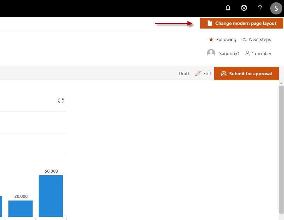View the 1 member list
284x220 pixels.
pyautogui.click(x=261, y=53)
